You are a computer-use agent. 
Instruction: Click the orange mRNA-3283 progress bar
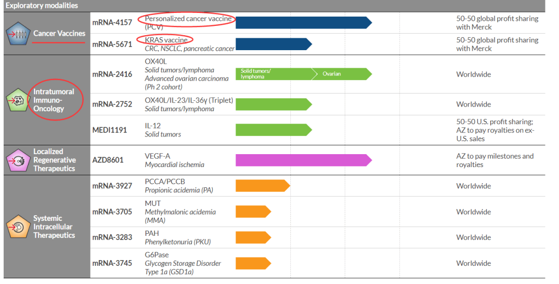click(254, 237)
